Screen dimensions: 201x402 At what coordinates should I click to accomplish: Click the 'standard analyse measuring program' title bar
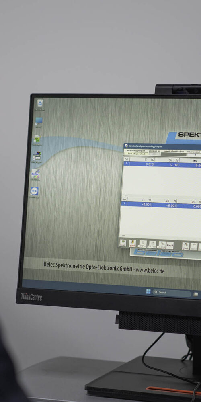[162, 147]
